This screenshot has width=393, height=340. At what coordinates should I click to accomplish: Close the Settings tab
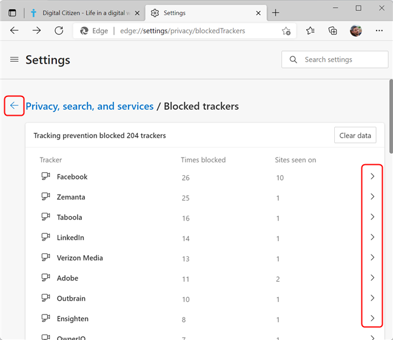pyautogui.click(x=258, y=13)
